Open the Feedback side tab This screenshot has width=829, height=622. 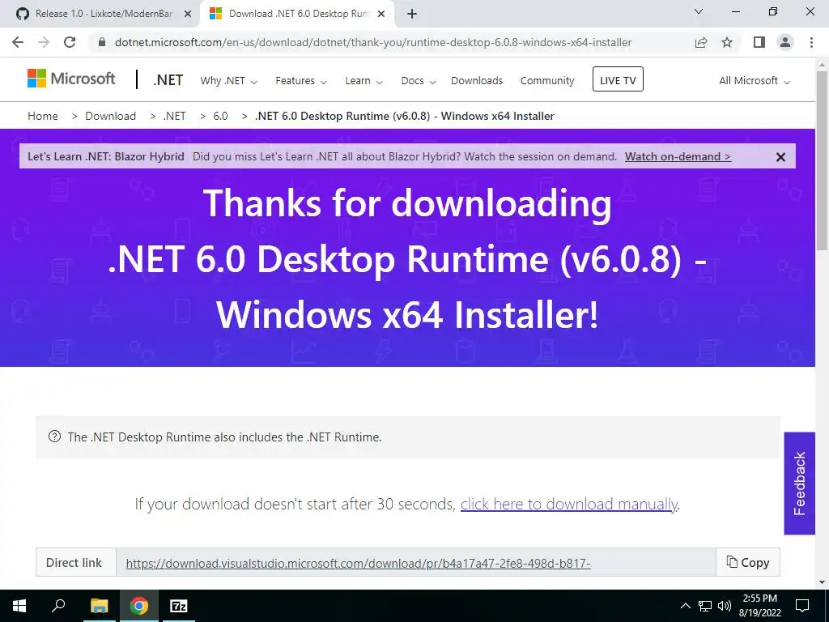(799, 484)
